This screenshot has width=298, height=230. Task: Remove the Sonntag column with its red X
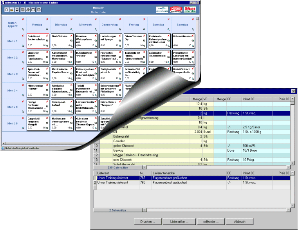193,19
